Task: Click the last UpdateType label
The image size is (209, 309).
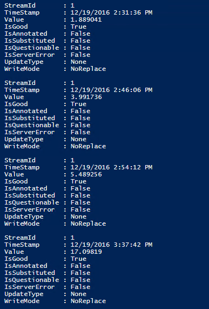Action: click(x=24, y=294)
